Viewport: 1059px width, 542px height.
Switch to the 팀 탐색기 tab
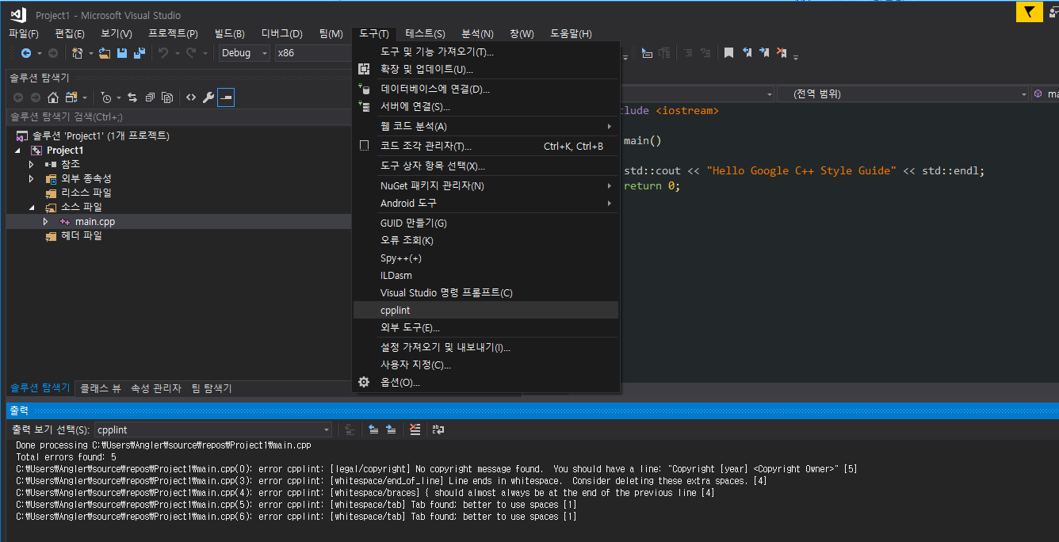(212, 388)
